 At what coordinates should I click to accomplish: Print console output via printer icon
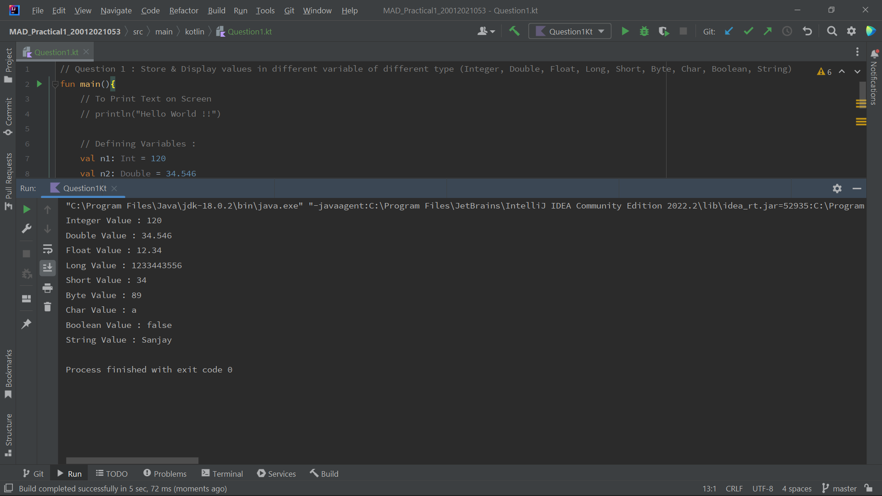tap(47, 288)
